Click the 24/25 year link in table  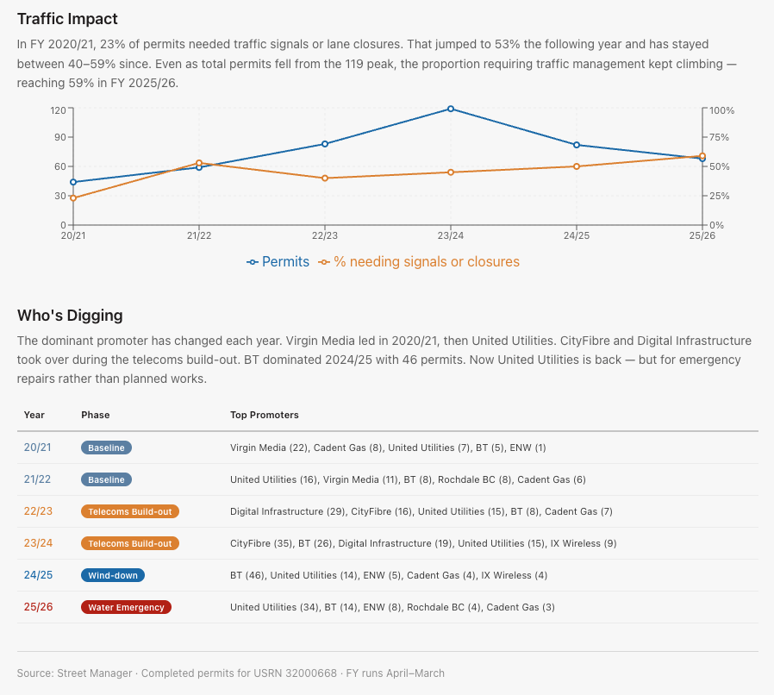[x=38, y=575]
